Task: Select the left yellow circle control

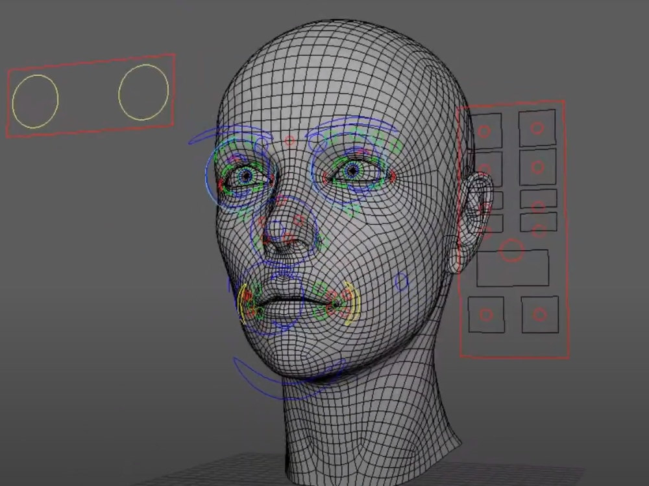Action: point(35,101)
